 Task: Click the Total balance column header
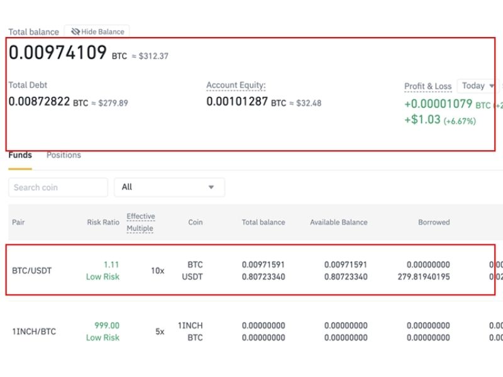point(263,222)
